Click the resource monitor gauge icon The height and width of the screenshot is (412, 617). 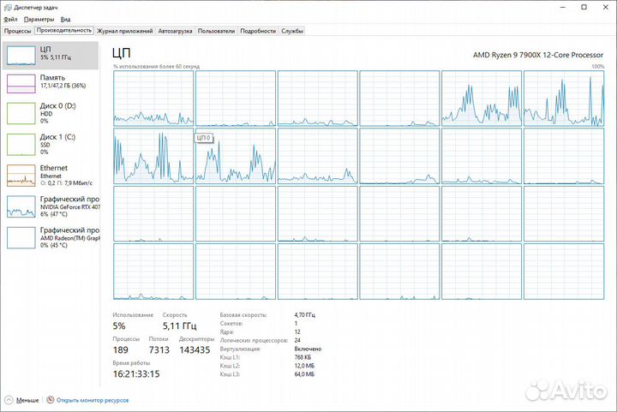click(50, 400)
